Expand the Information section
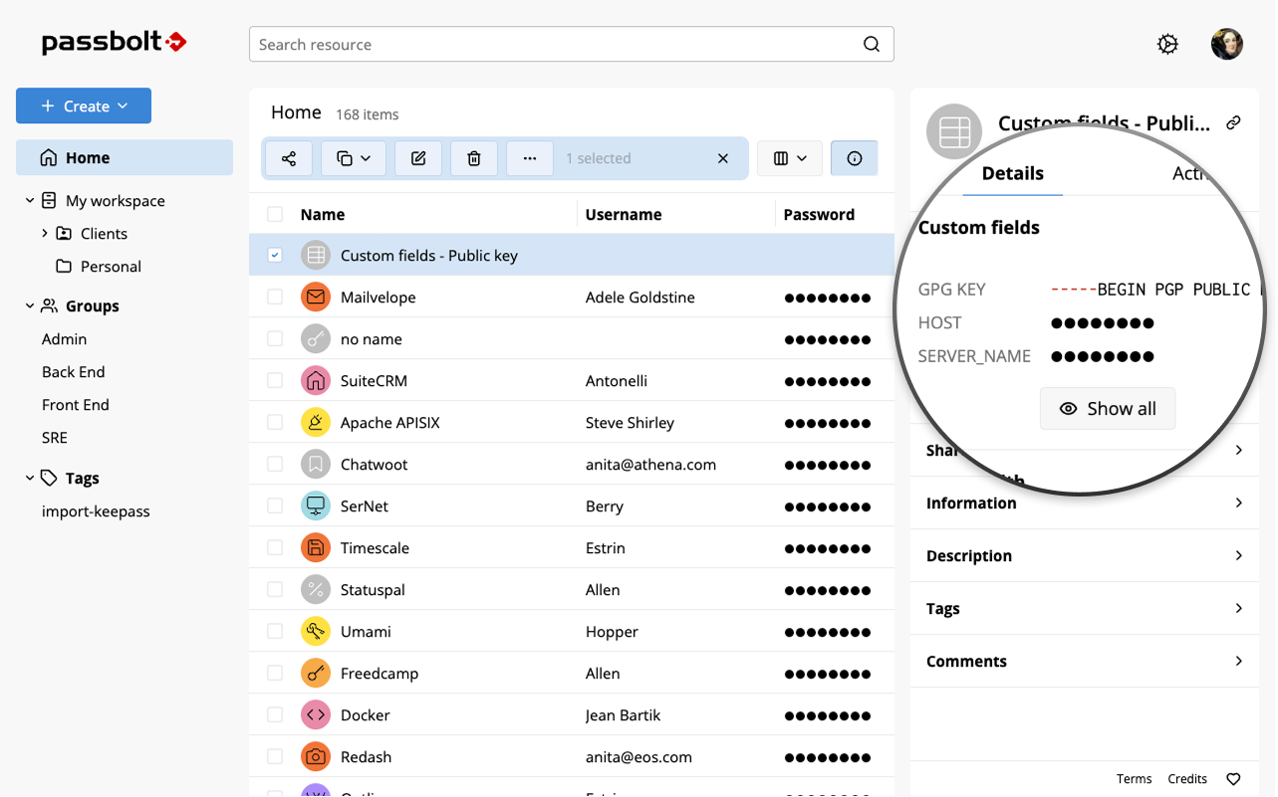This screenshot has height=797, width=1278. 1085,502
